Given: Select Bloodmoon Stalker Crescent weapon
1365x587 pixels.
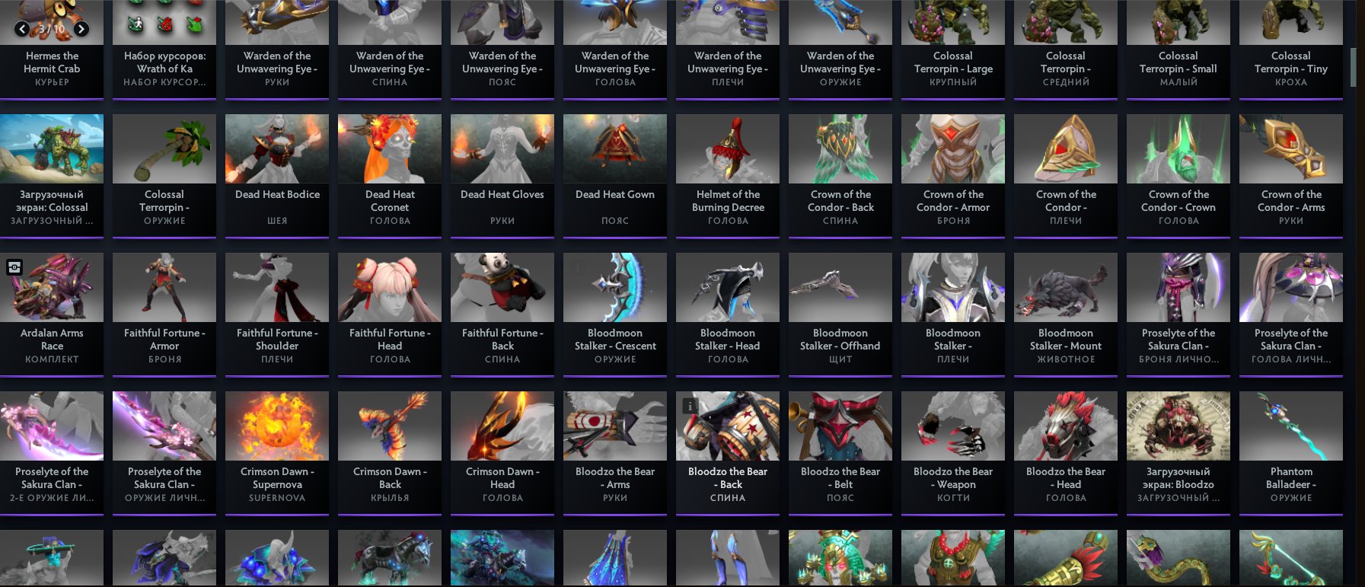Looking at the screenshot, I should point(615,314).
